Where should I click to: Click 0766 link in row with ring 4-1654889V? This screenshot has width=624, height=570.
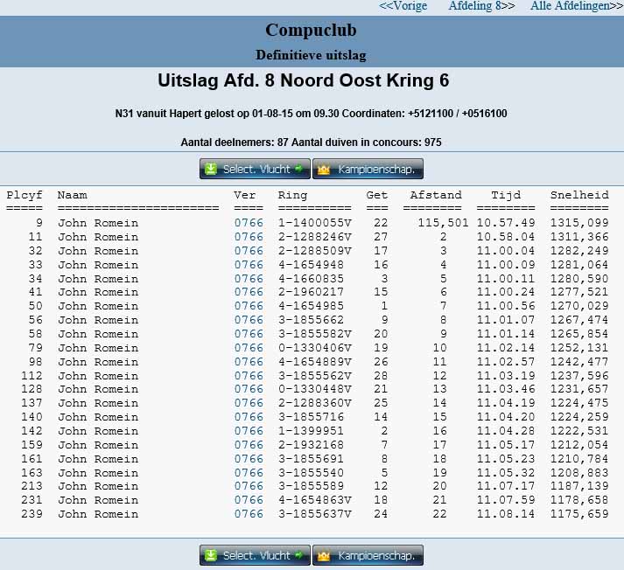(x=249, y=362)
